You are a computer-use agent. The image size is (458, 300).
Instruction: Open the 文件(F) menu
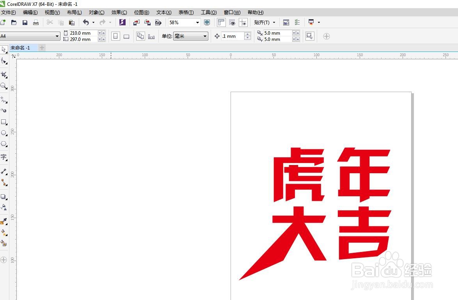[x=8, y=12]
